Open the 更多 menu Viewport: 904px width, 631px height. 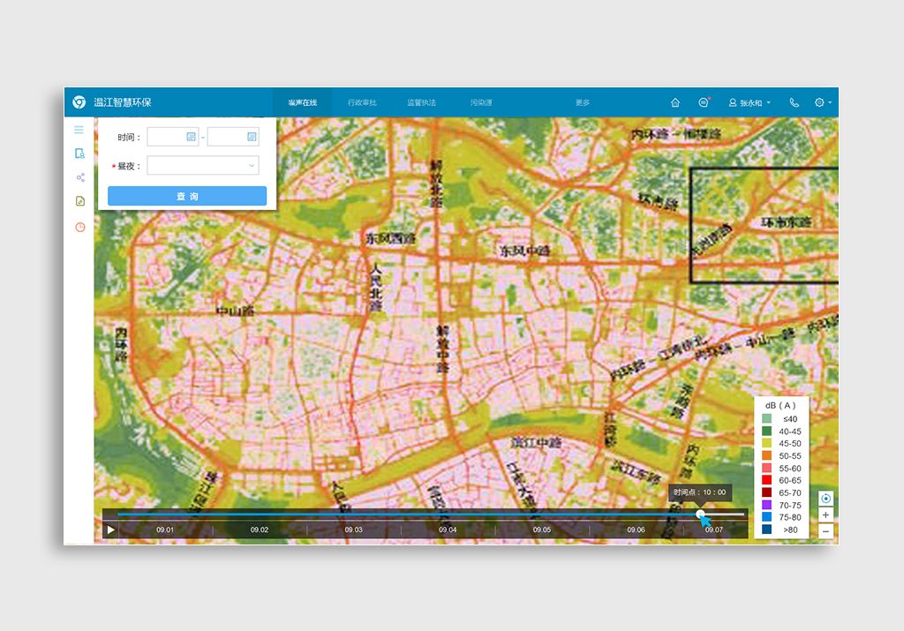(x=583, y=102)
